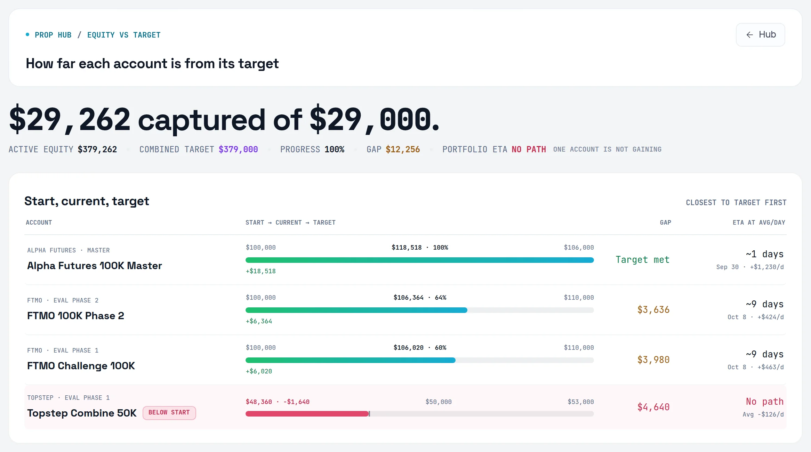Click the $118,518 · 100% current value

(420, 248)
